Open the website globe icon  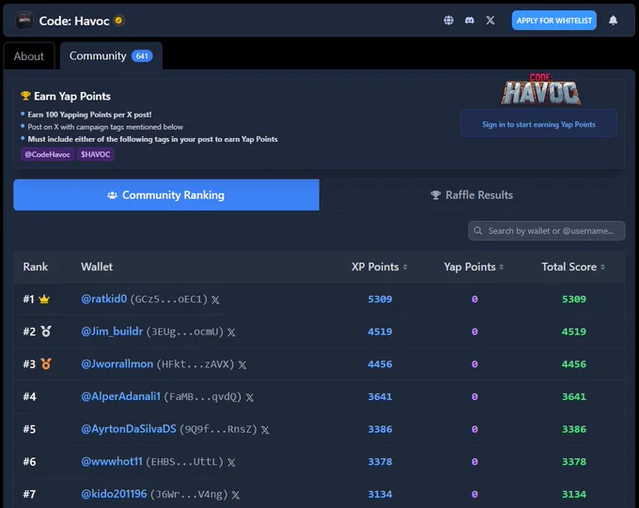pos(448,21)
